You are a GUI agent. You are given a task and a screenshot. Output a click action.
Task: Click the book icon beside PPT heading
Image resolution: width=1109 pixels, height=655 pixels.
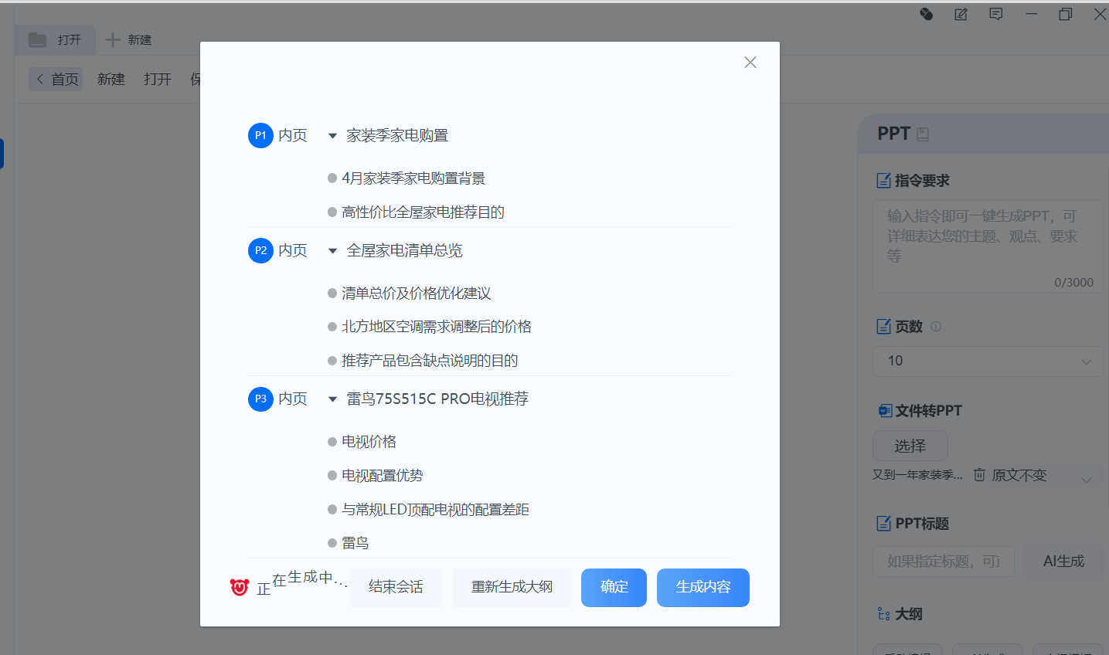coord(923,134)
